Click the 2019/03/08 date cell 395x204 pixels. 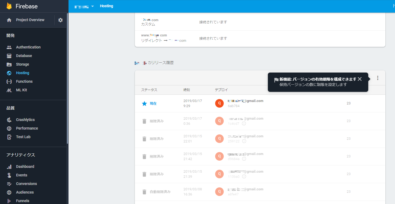coord(193,189)
